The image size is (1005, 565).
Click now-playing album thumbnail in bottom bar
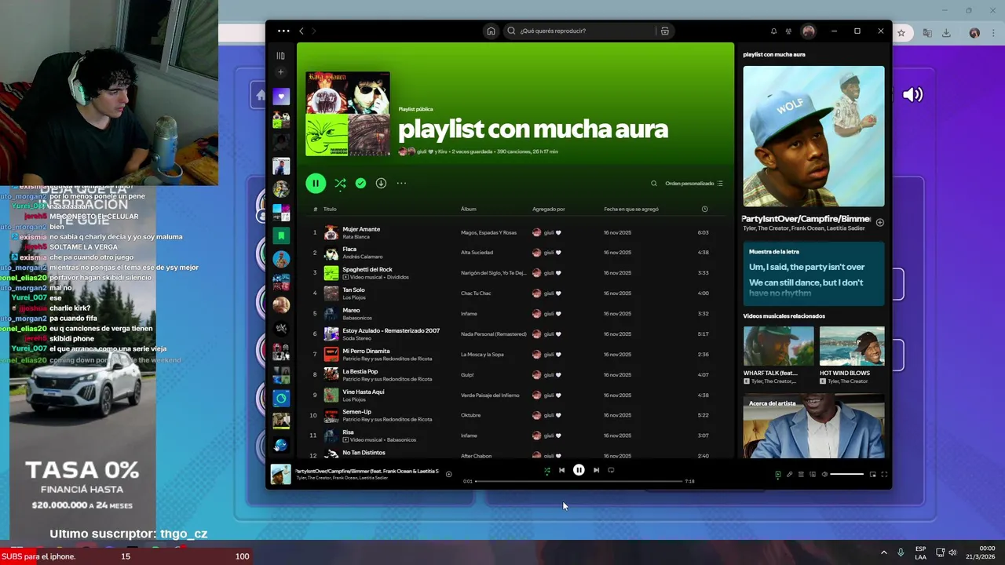click(280, 474)
